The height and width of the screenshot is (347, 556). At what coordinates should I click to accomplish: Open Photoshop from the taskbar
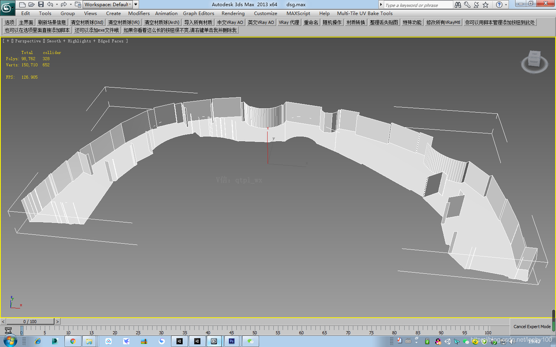click(x=232, y=341)
